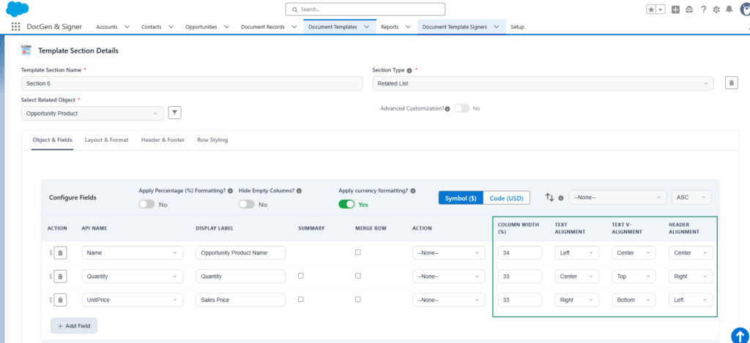Open the Select Related Object dropdown
The image size is (750, 343).
pyautogui.click(x=92, y=113)
